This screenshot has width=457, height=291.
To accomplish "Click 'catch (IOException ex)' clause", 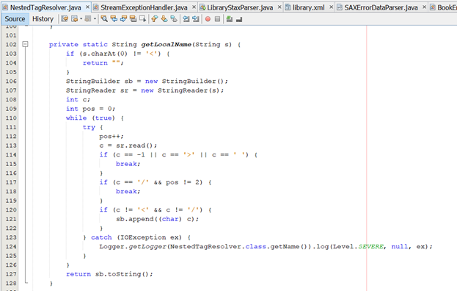I will pyautogui.click(x=136, y=237).
